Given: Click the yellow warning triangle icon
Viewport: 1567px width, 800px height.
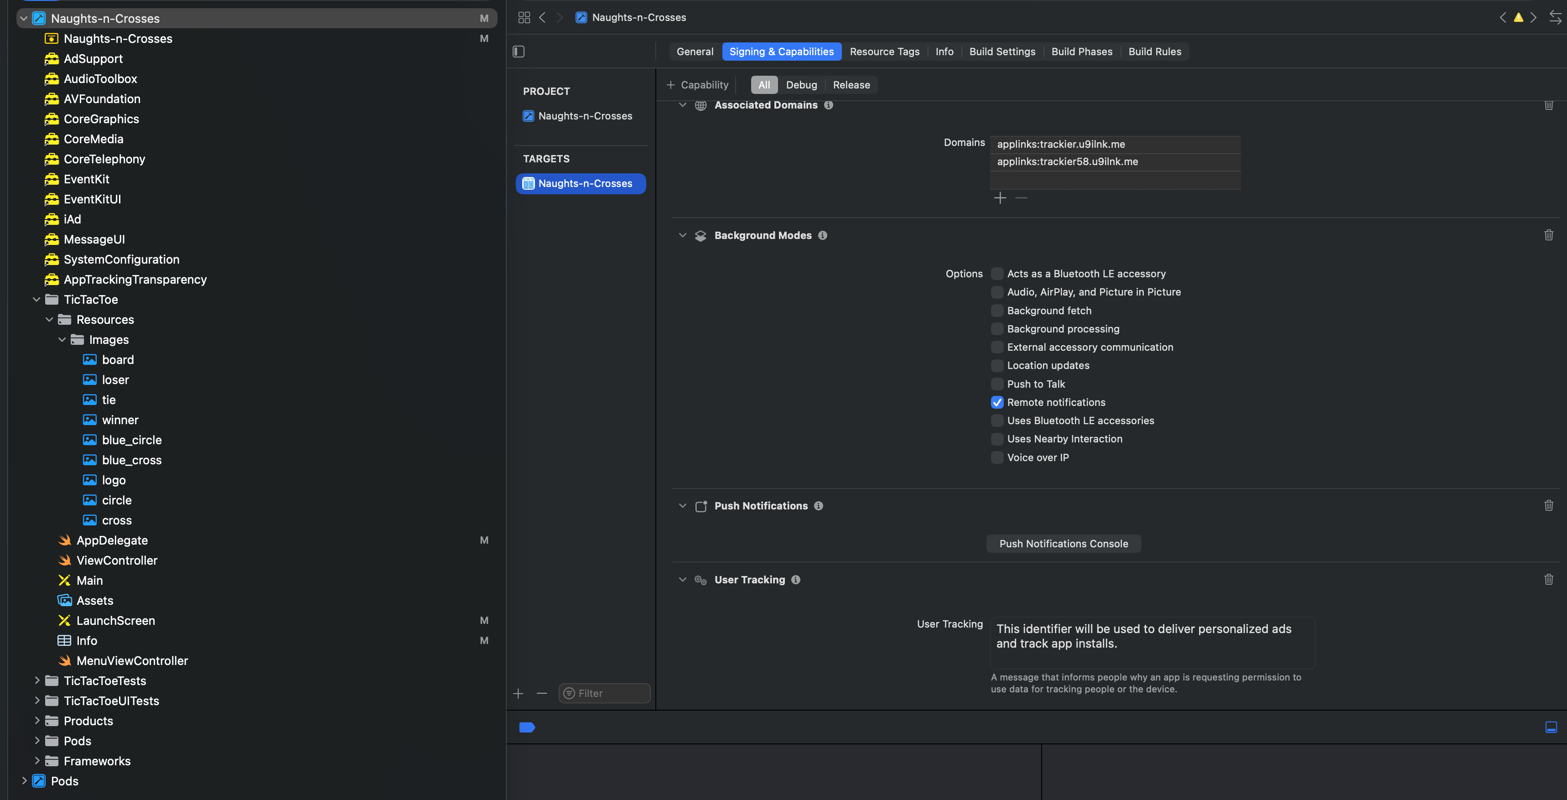Looking at the screenshot, I should click(1518, 18).
